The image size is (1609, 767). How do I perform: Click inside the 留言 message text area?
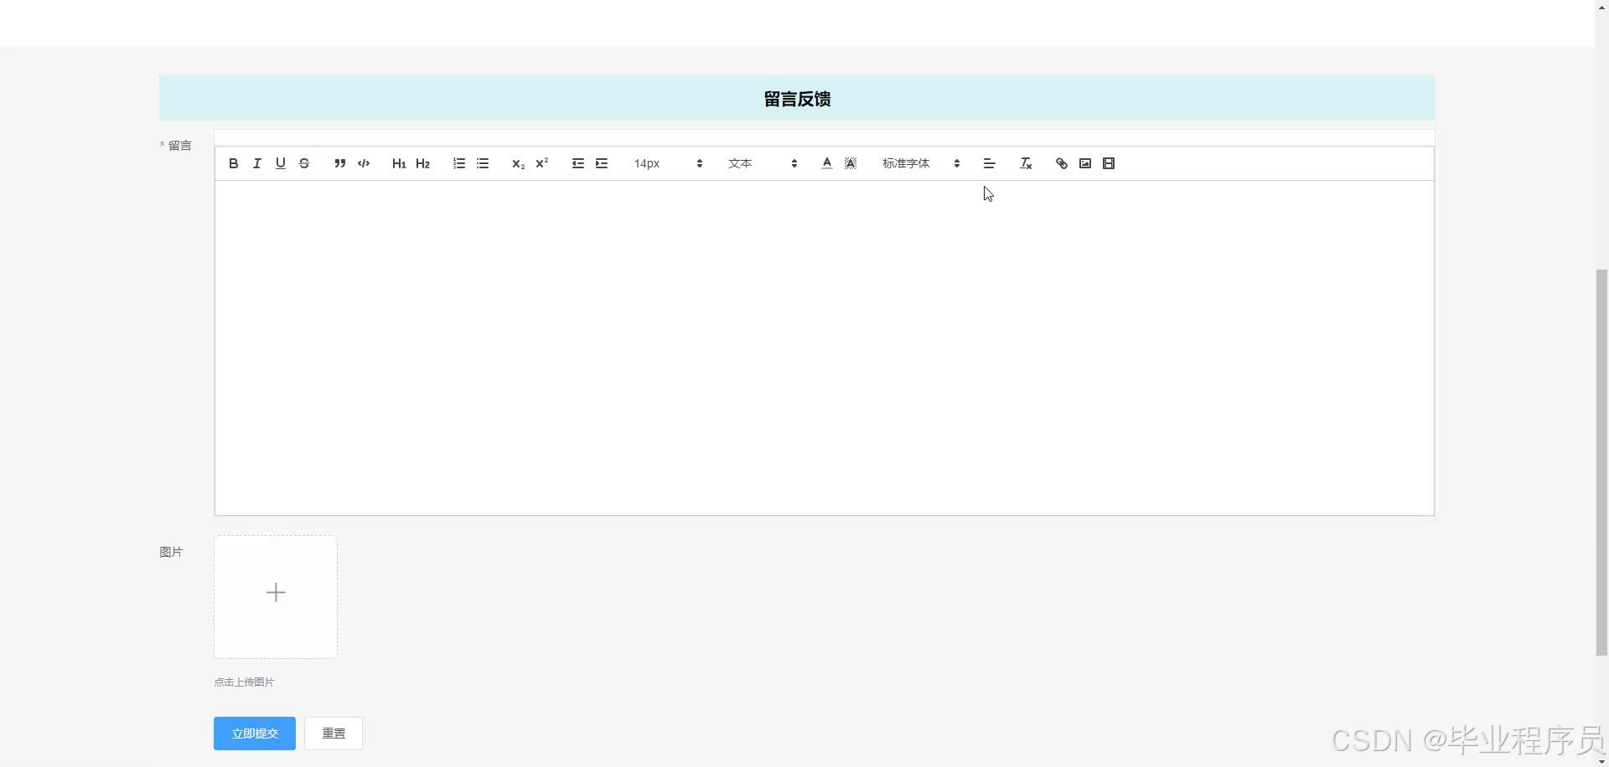[x=825, y=347]
